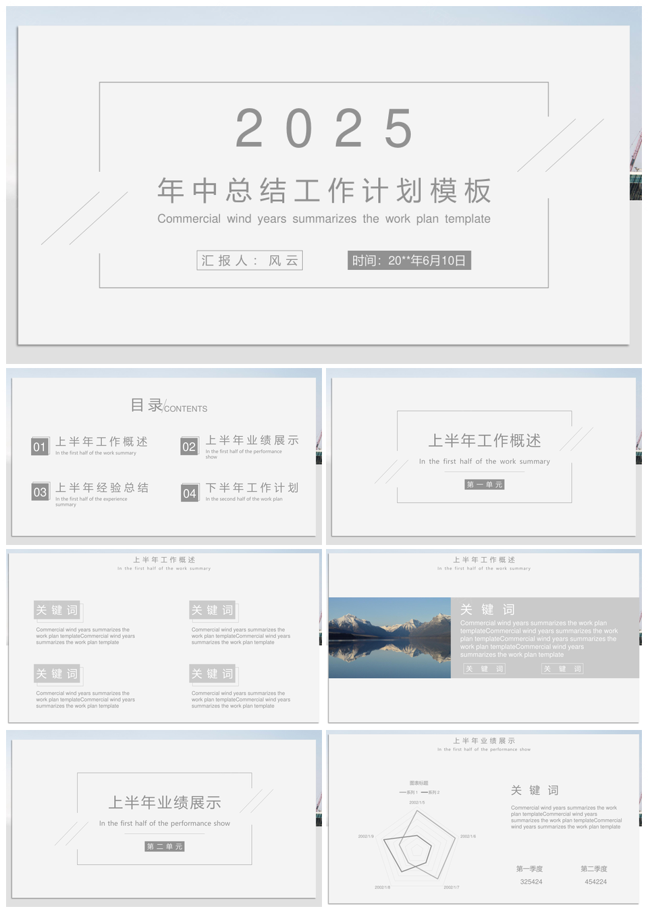The image size is (648, 913).
Task: Click the 第一单元 tag
Action: [485, 485]
